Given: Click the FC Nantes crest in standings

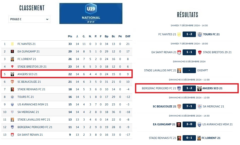Looking at the screenshot, I should pyautogui.click(x=12, y=44).
